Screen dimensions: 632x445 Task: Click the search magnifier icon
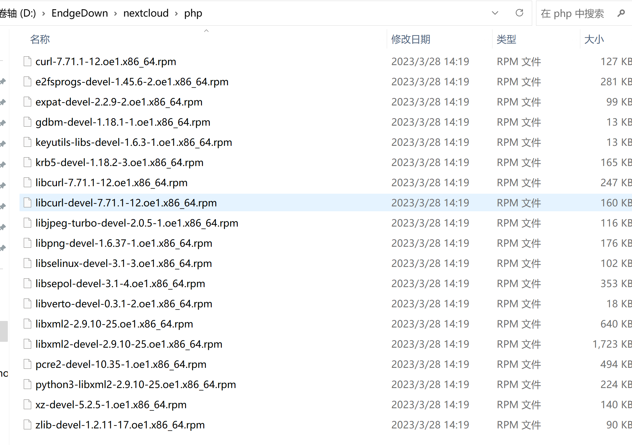(x=621, y=13)
